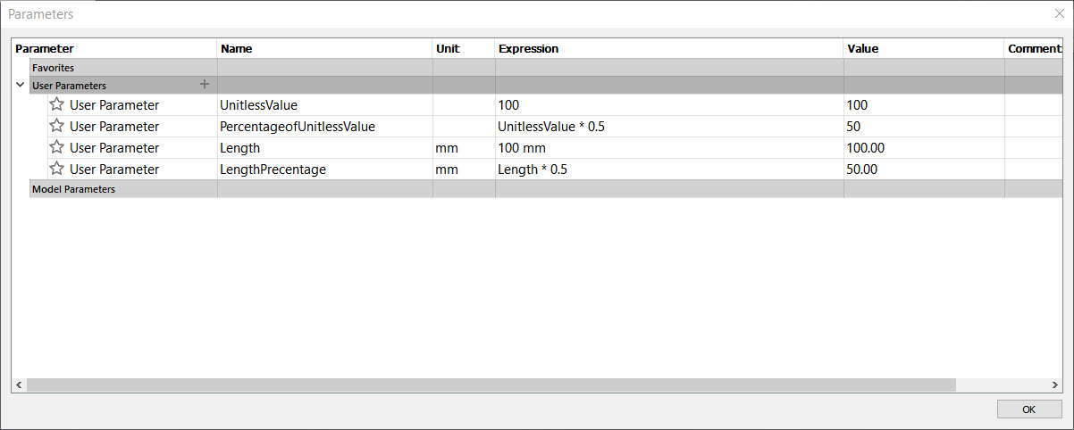1074x430 pixels.
Task: Click the mm unit cell for Length
Action: 464,148
